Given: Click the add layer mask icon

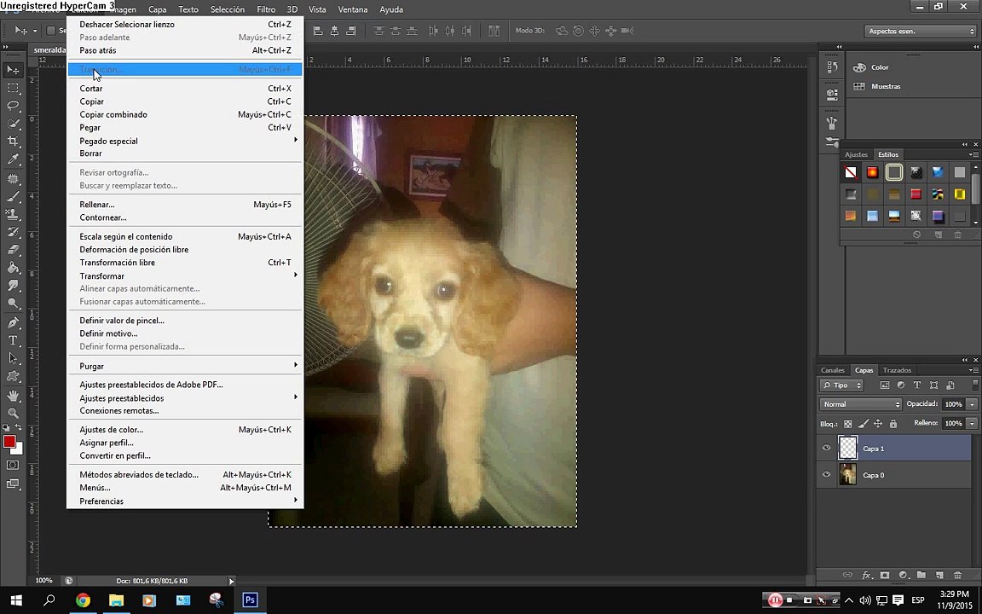Looking at the screenshot, I should point(885,575).
